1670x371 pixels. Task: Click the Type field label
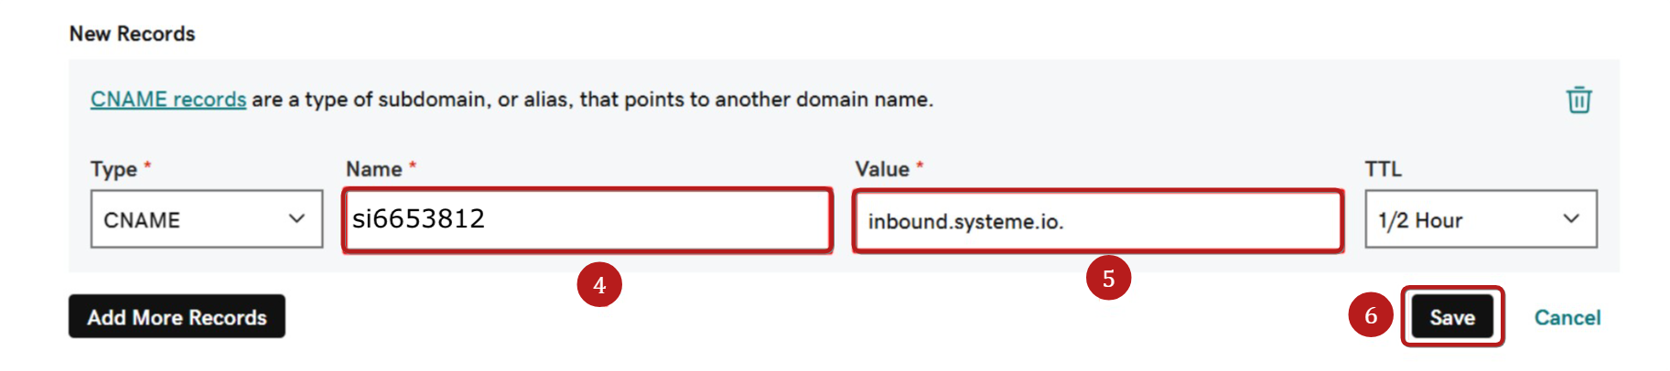[113, 169]
